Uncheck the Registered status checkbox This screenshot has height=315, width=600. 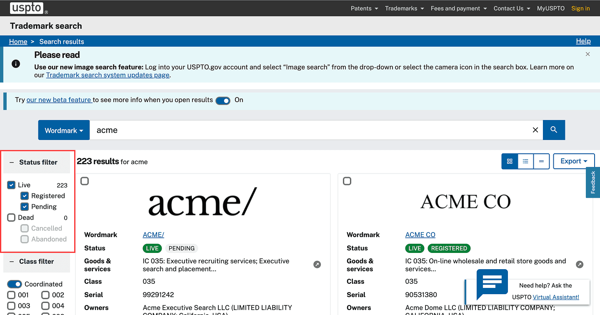pyautogui.click(x=25, y=196)
